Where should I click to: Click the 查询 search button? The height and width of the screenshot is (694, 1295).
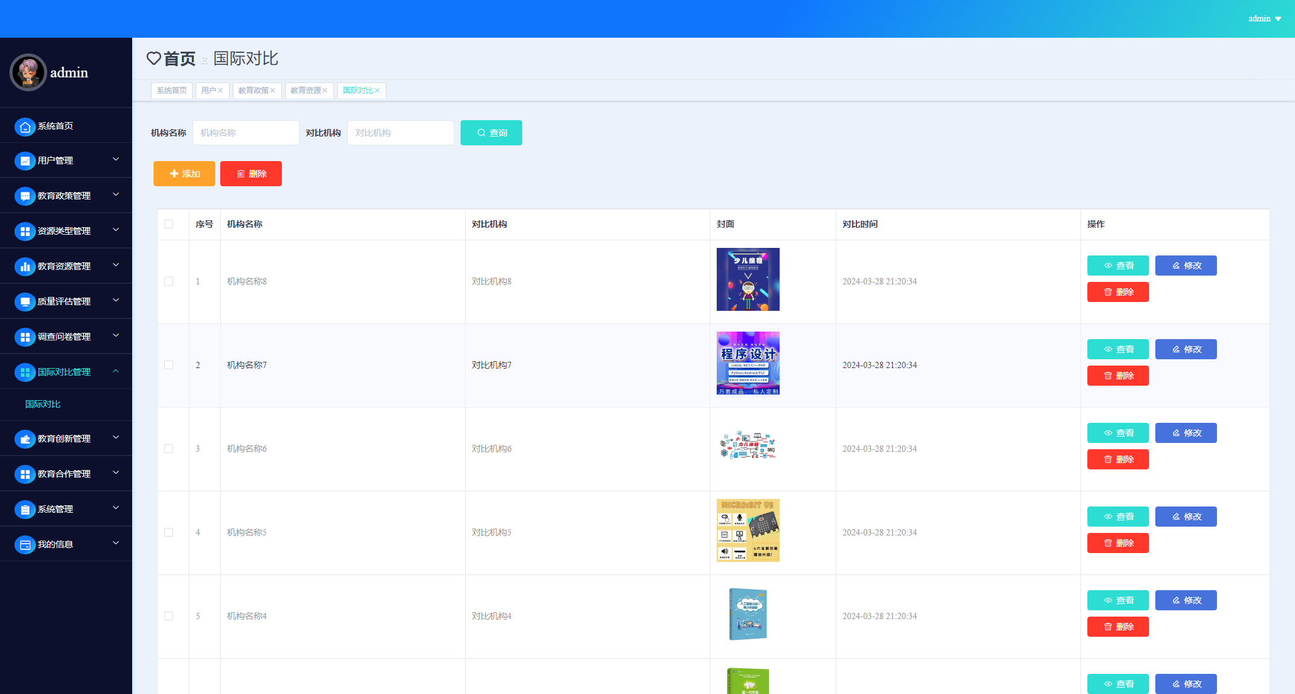pos(491,133)
